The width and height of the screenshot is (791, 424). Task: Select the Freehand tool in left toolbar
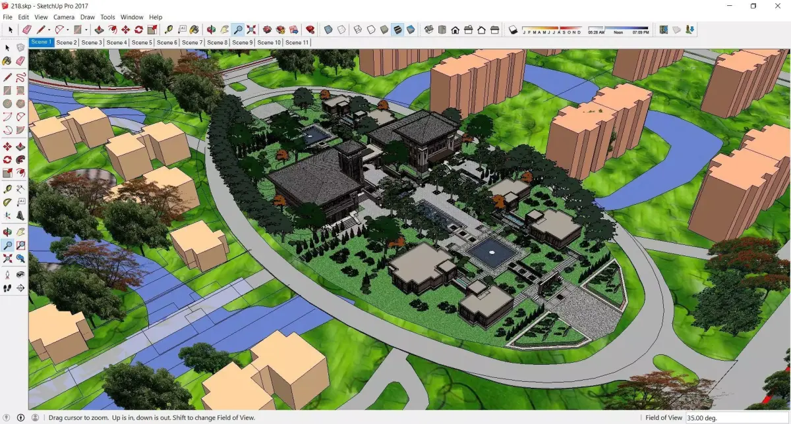(20, 77)
